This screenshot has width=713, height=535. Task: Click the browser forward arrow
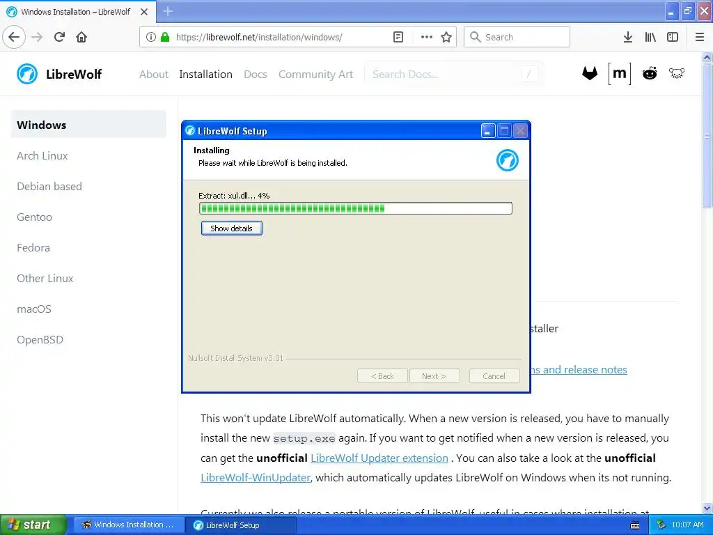click(x=37, y=37)
